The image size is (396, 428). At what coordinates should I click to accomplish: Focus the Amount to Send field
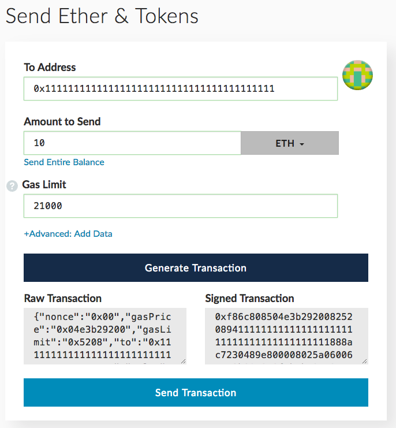132,143
